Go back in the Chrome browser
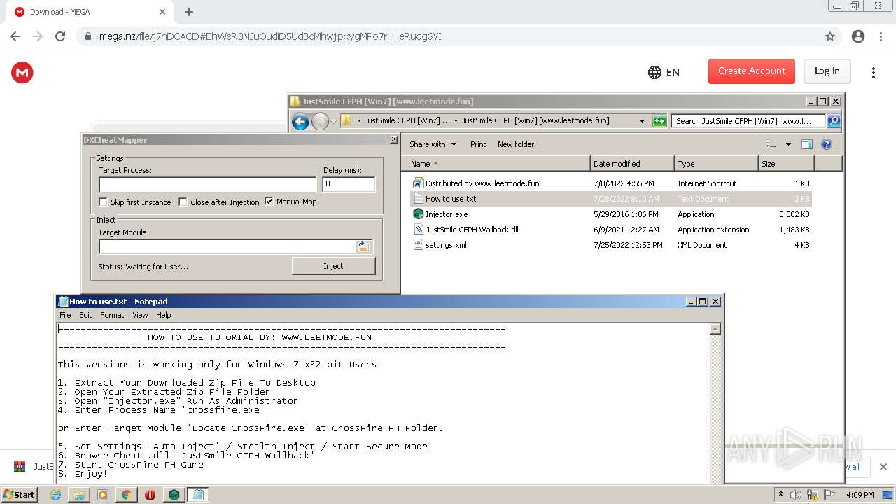The width and height of the screenshot is (896, 504). (x=15, y=36)
